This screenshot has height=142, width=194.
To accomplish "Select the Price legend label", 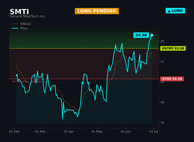I will 24,28.
